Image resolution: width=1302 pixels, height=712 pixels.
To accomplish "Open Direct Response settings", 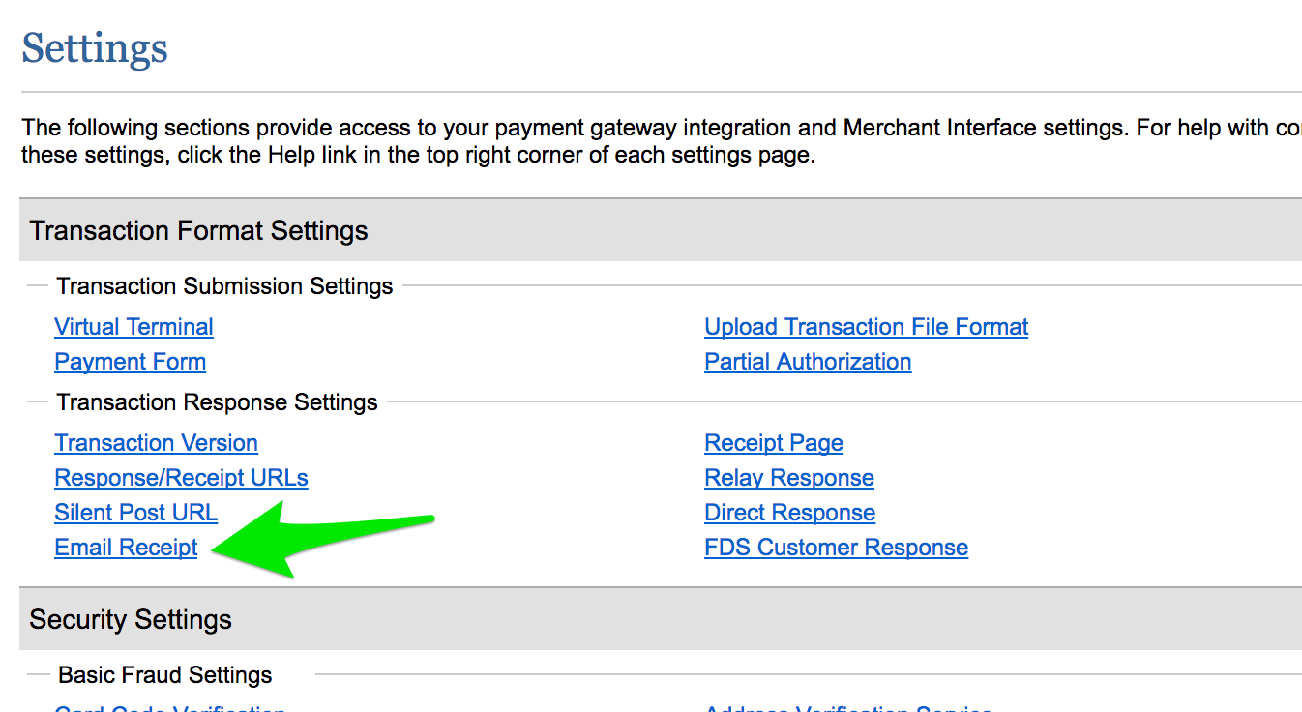I will [x=788, y=512].
